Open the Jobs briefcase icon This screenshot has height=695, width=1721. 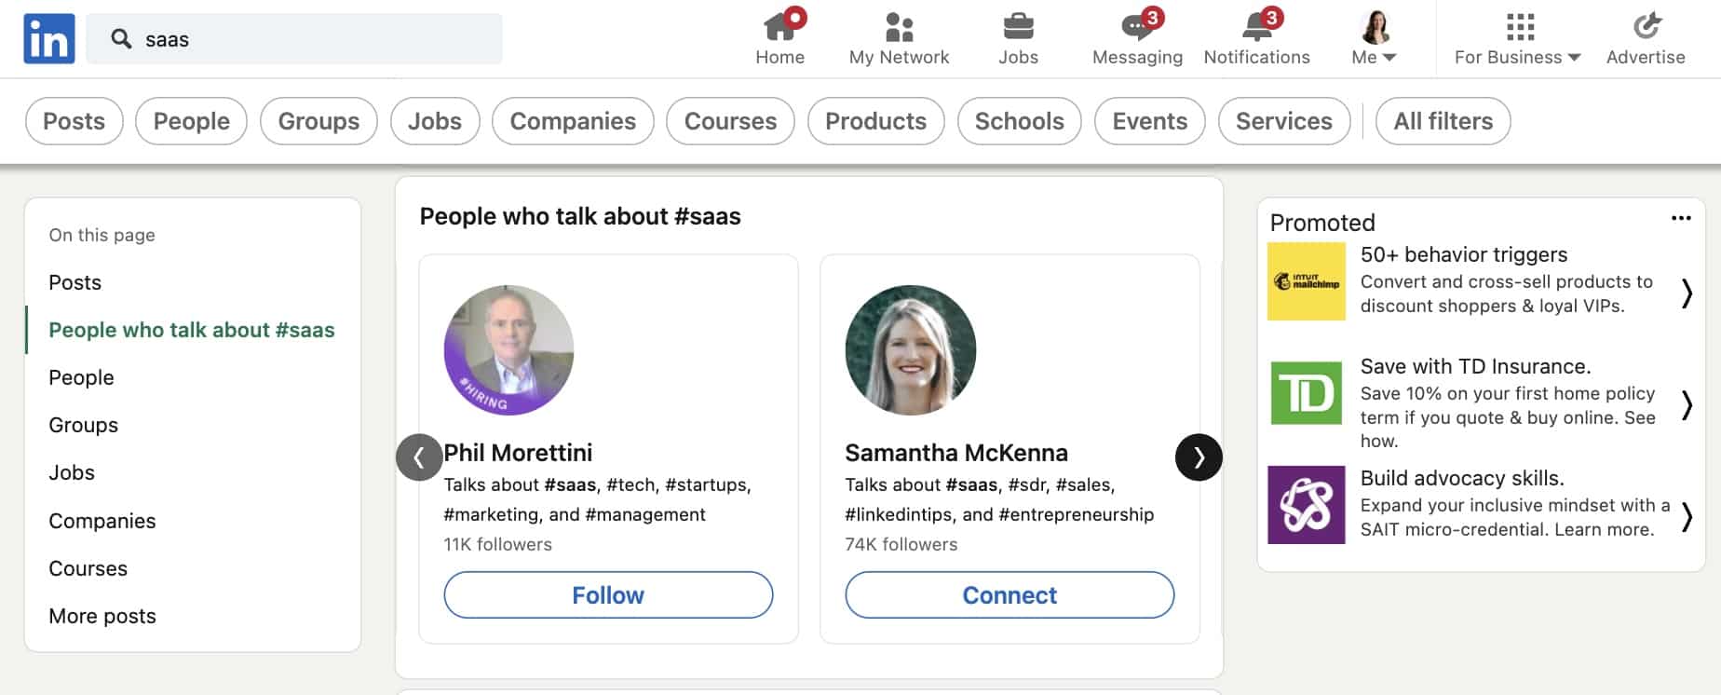coord(1018,27)
